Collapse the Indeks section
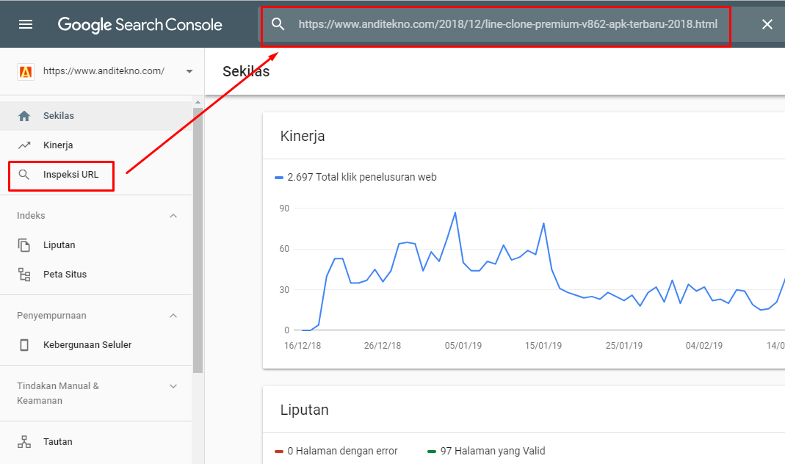Image resolution: width=785 pixels, height=464 pixels. 173,216
